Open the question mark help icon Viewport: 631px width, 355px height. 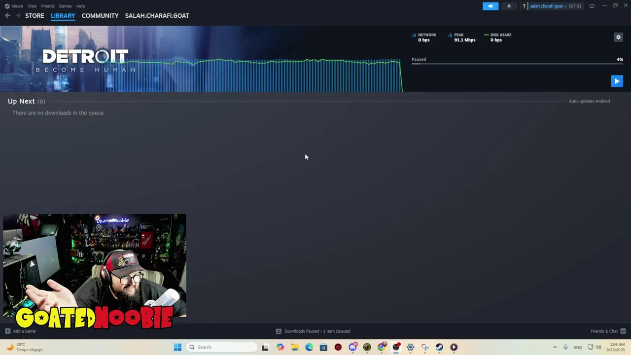click(524, 6)
